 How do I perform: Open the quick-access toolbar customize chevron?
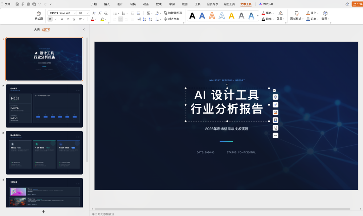[51, 4]
